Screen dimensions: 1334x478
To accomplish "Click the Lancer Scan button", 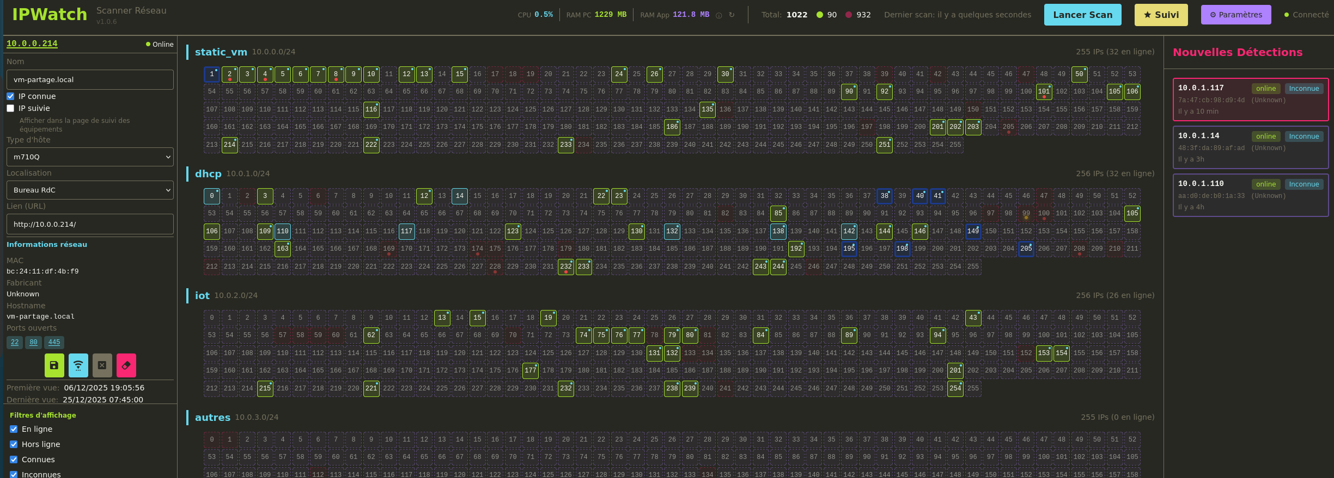I will (x=1082, y=15).
